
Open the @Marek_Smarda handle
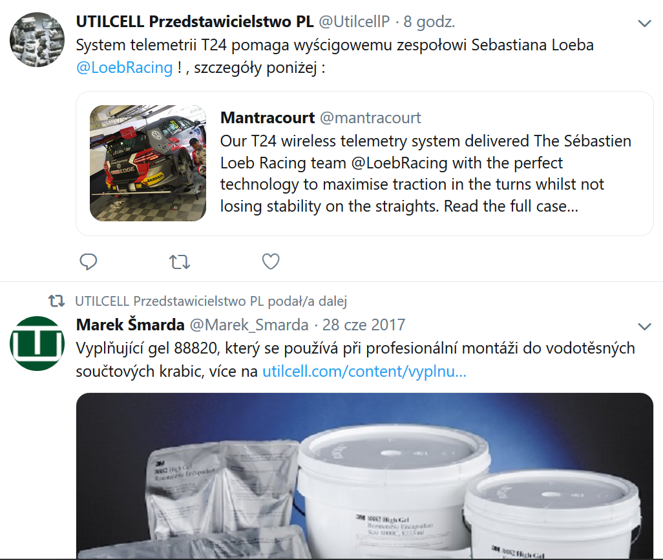coord(249,325)
